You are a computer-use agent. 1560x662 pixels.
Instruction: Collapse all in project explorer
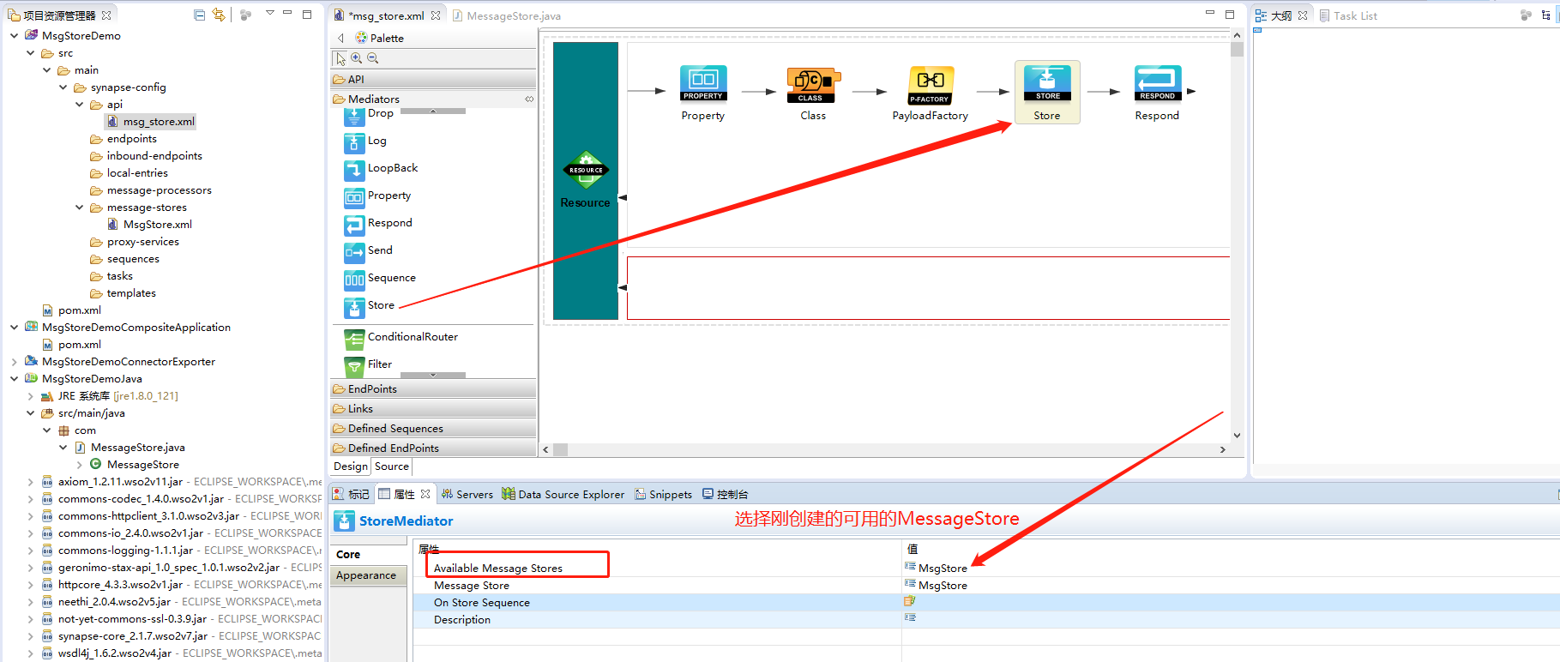pyautogui.click(x=200, y=15)
